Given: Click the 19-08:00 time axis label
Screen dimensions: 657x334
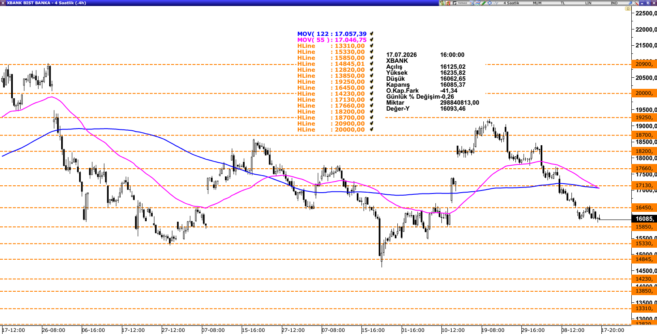Looking at the screenshot, I should point(493,330).
